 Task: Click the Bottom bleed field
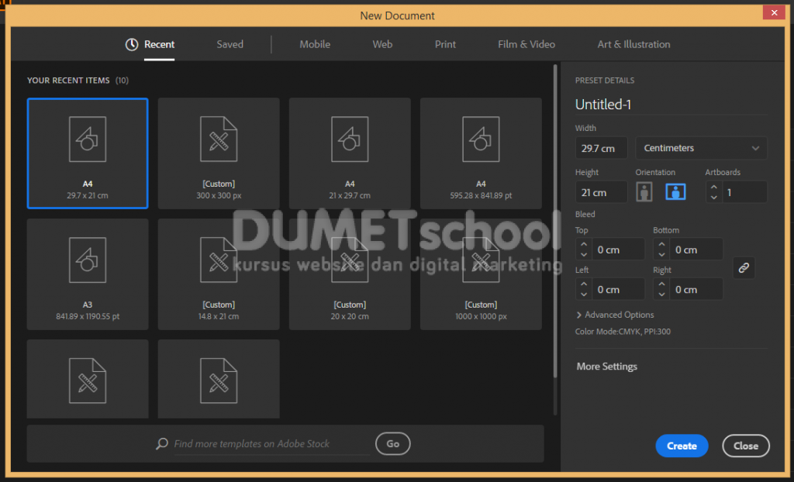tap(696, 250)
